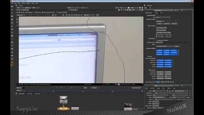Open the rgba channel dropdown in viewer

pos(20,8)
